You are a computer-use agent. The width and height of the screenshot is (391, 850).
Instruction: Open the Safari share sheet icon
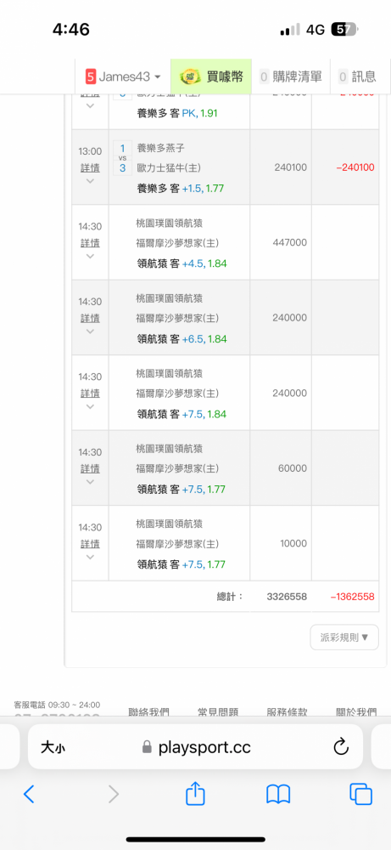pos(195,793)
